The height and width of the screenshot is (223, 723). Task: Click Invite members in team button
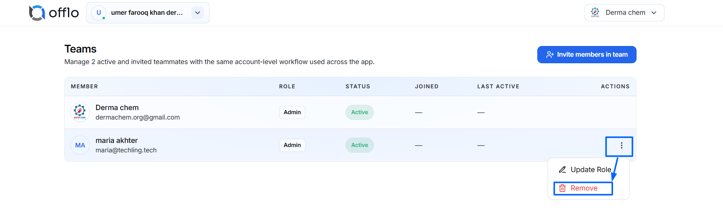click(x=587, y=55)
